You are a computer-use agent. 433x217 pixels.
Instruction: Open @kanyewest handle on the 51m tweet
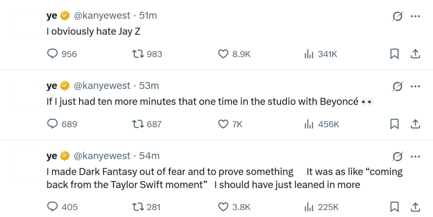tap(102, 16)
